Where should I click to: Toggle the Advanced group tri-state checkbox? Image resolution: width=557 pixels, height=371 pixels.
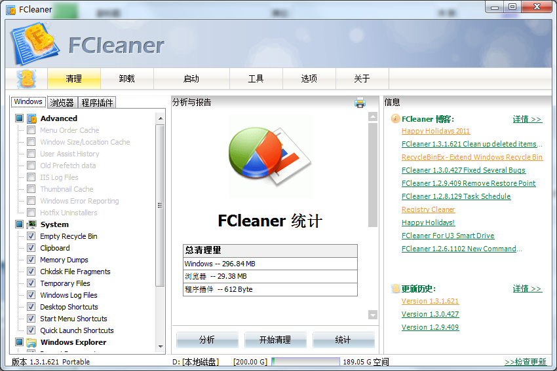19,118
